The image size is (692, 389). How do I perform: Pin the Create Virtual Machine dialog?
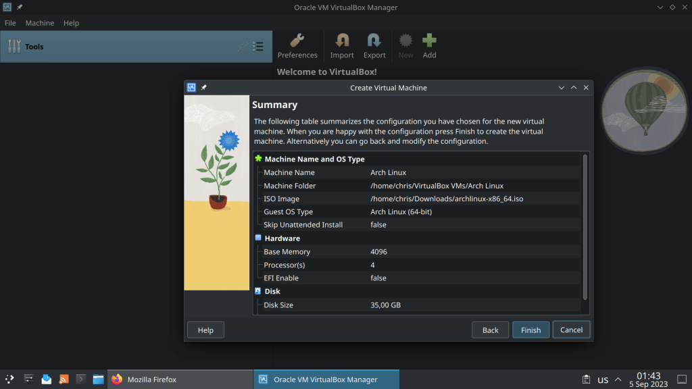tap(204, 88)
